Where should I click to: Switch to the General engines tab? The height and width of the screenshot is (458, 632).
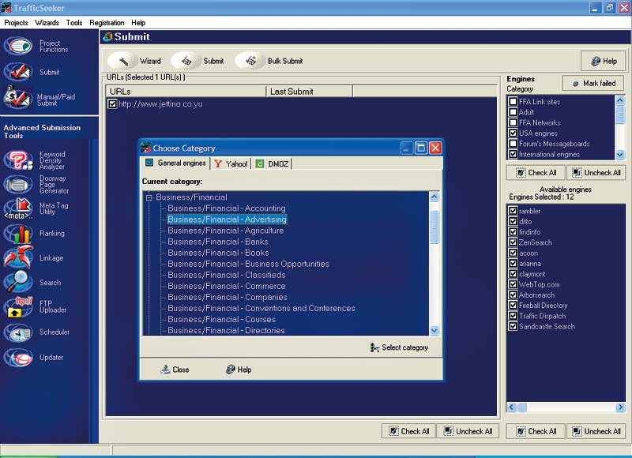click(x=176, y=163)
